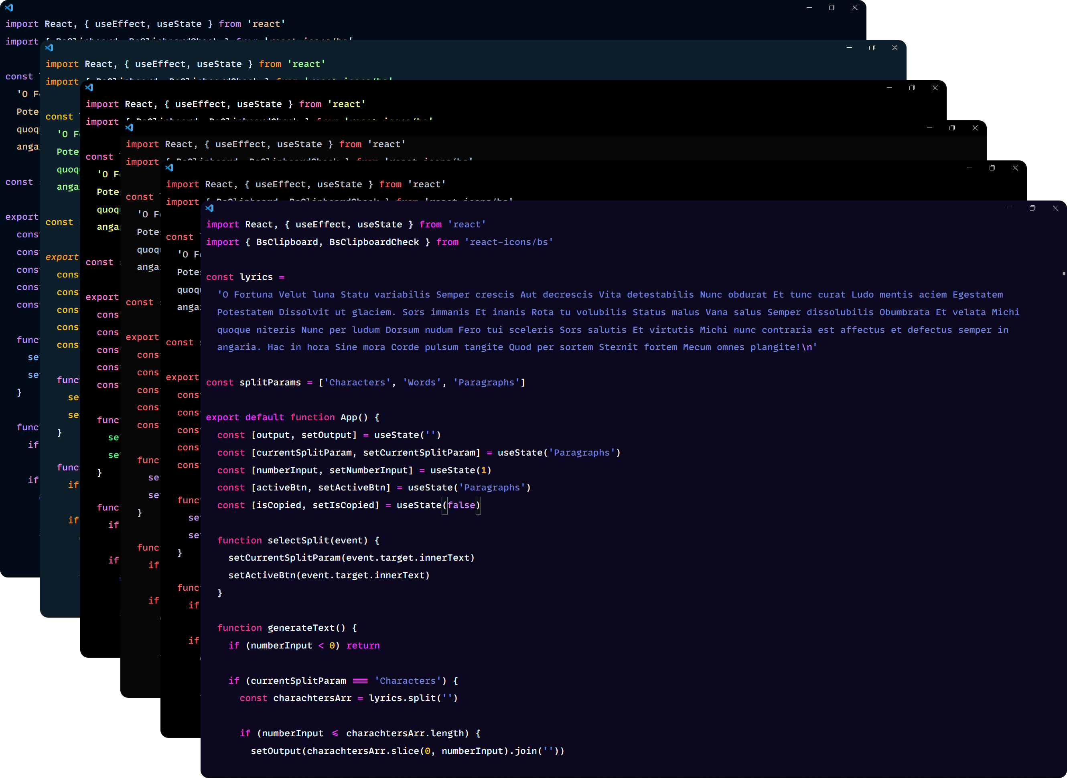Screen dimensions: 1067x778
Task: Minimize the second window from the back
Action: pyautogui.click(x=849, y=48)
